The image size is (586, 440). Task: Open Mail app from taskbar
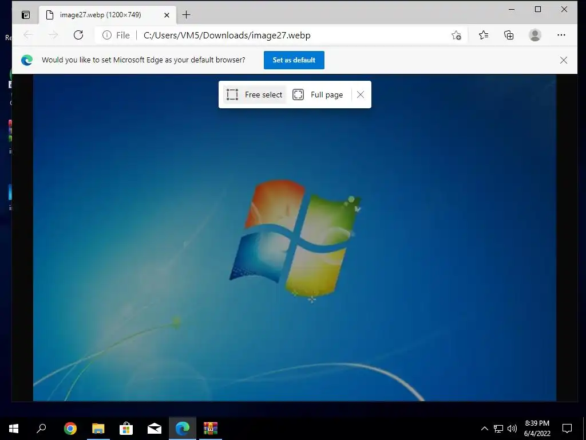pos(155,429)
